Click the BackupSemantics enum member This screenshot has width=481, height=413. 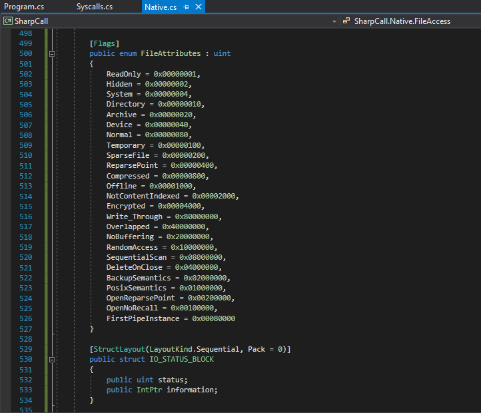coord(139,278)
